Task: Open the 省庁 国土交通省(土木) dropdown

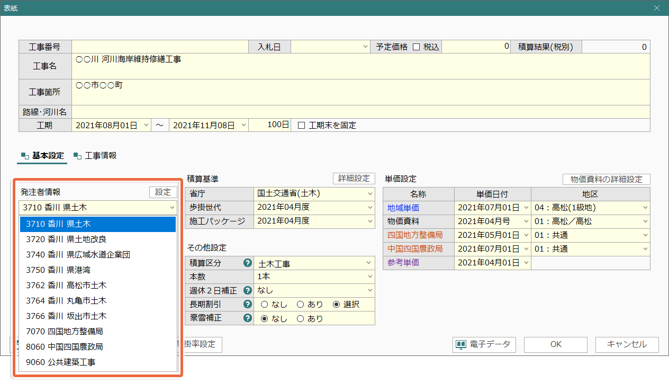Action: (369, 194)
